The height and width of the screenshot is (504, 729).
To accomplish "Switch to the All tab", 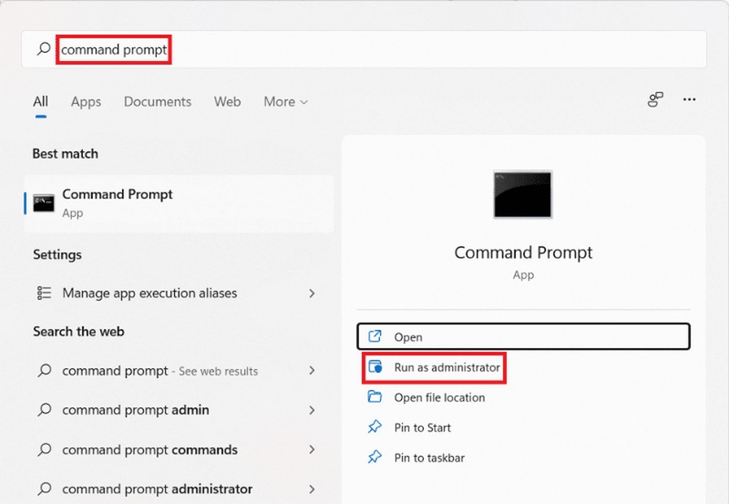I will coord(40,101).
